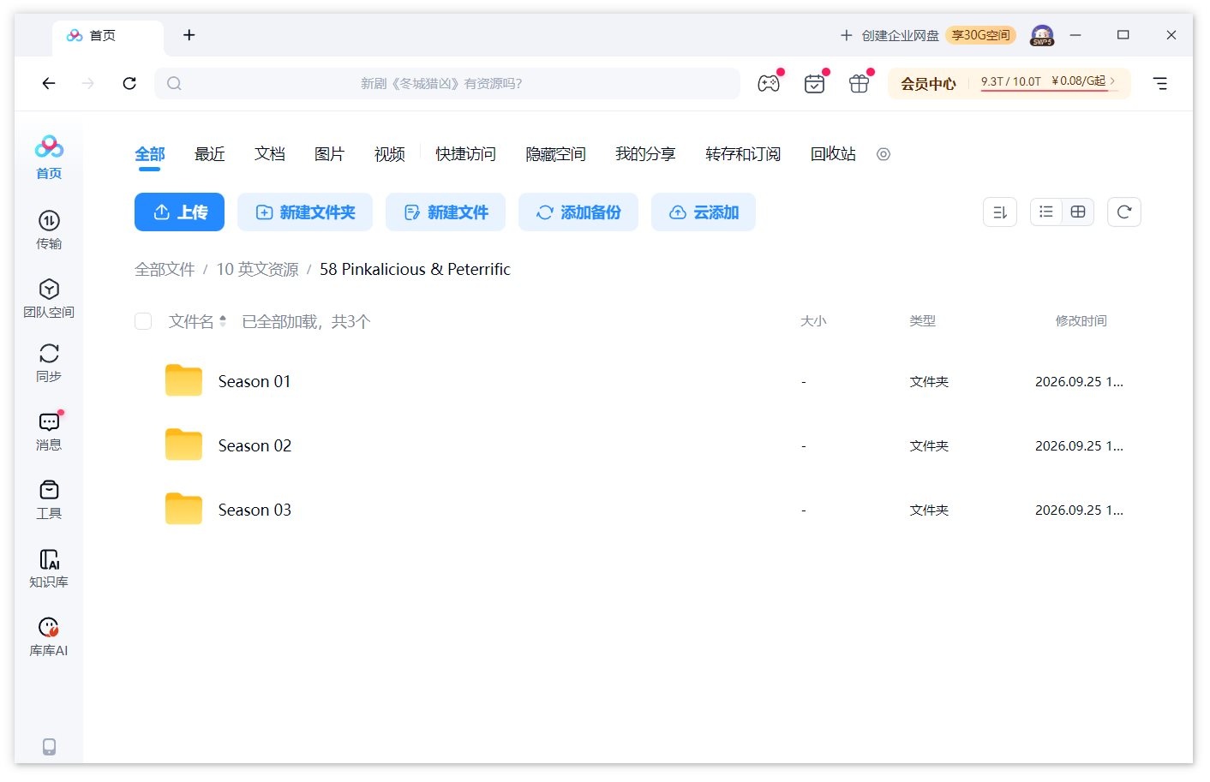Screen dimensions: 1210x782
Task: Open the 工具 tools section
Action: point(49,499)
